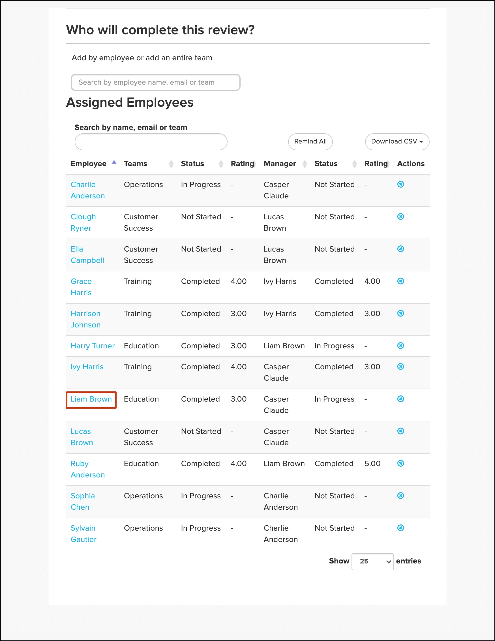The width and height of the screenshot is (495, 641).
Task: Open the Show entries selector
Action: pyautogui.click(x=372, y=561)
